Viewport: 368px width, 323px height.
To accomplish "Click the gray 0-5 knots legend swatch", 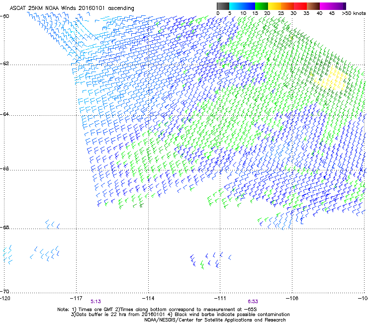I will coord(223,6).
